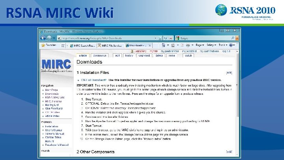The height and width of the screenshot is (160, 284).
Task: Open the my contributions link
Action: click(209, 51)
